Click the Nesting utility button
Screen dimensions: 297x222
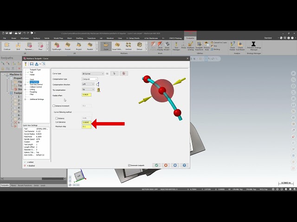(x=215, y=49)
